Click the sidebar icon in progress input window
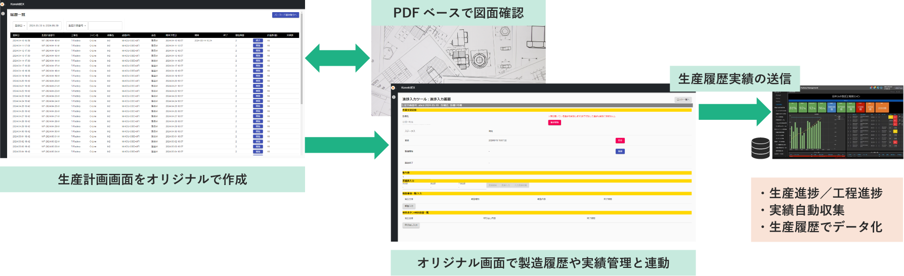The width and height of the screenshot is (904, 276). coord(394,97)
